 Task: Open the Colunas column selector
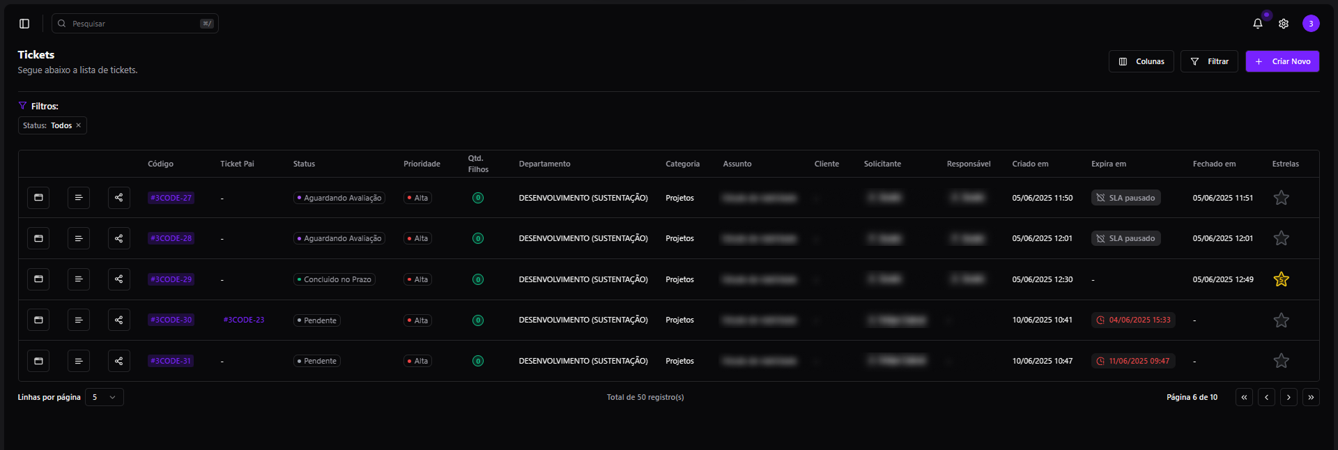tap(1141, 61)
